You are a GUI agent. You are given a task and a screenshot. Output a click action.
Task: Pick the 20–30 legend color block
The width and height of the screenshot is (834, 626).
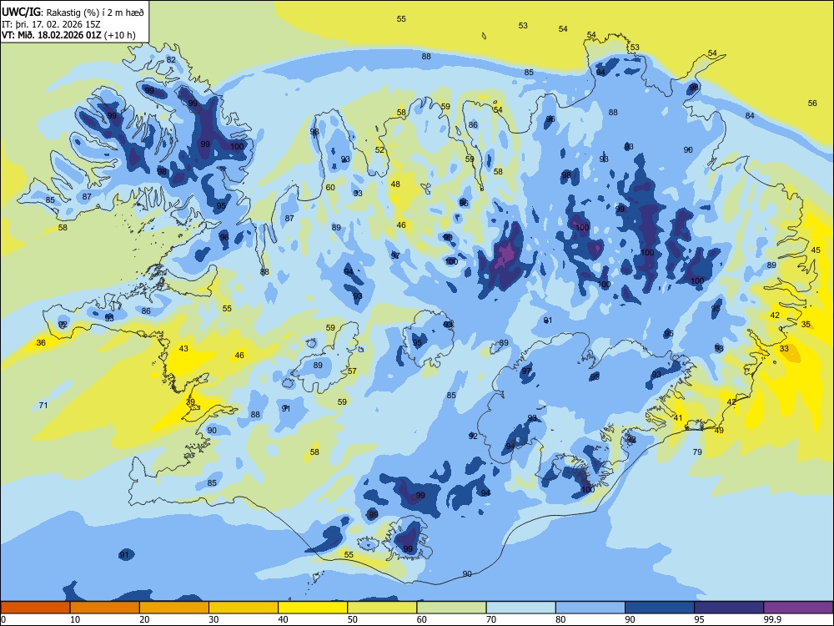[174, 608]
